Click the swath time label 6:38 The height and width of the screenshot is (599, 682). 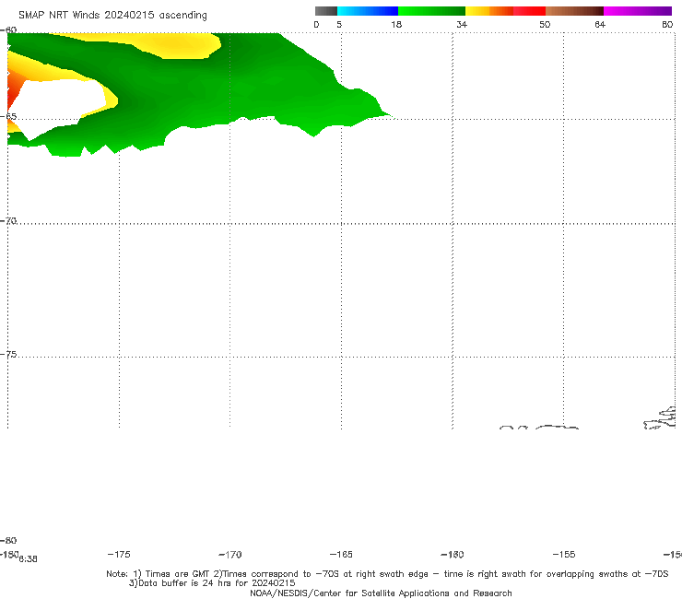click(28, 559)
